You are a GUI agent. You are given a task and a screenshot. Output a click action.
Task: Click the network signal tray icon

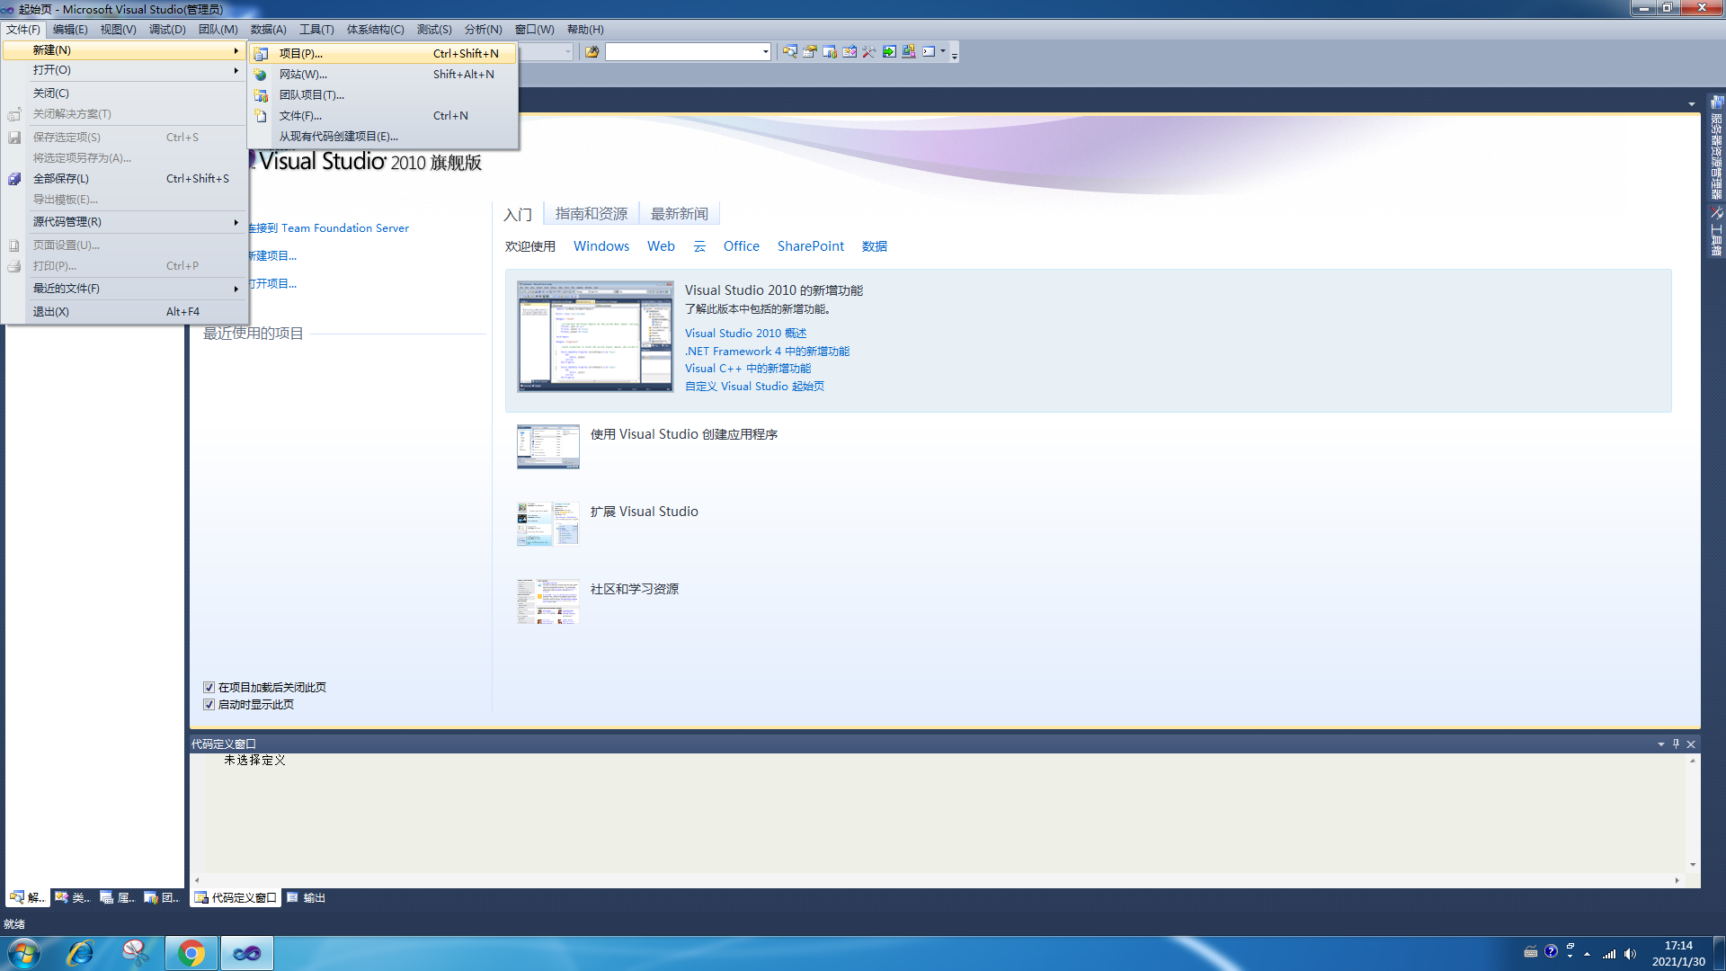pos(1609,953)
